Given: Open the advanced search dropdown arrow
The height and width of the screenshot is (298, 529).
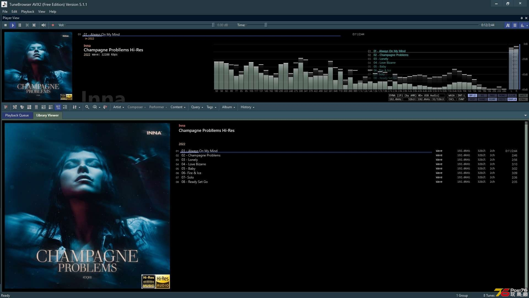Looking at the screenshot, I should pos(99,107).
